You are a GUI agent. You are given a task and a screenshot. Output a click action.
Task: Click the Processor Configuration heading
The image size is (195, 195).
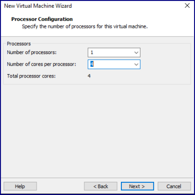pyautogui.click(x=42, y=19)
